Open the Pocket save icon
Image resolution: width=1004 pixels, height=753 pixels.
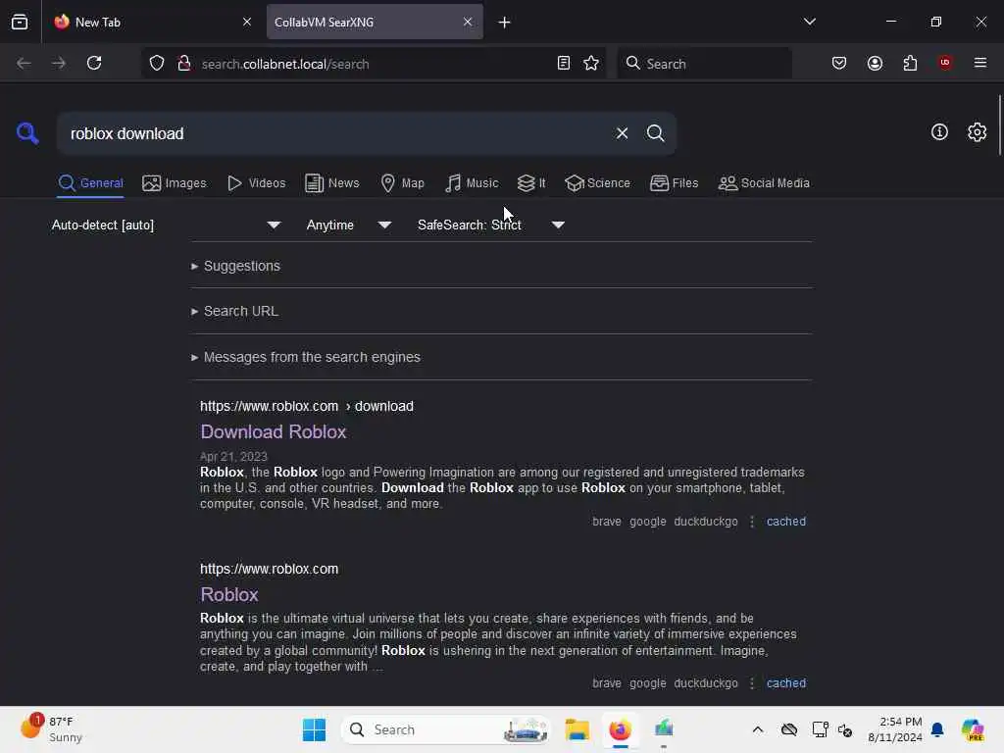[x=839, y=63]
